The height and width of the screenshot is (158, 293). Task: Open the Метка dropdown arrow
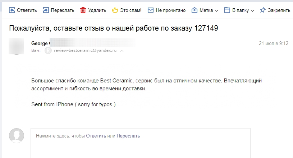[x=216, y=11]
